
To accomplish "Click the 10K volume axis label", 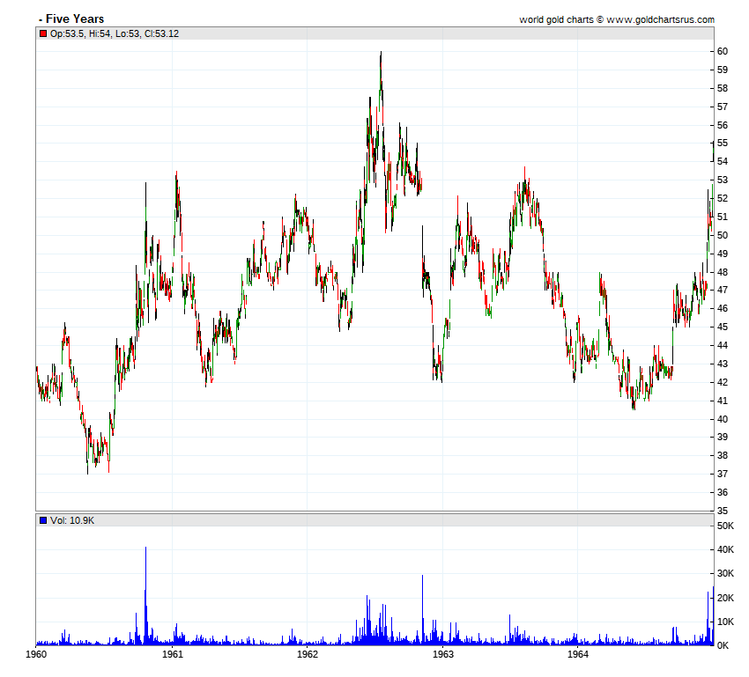I will (725, 622).
